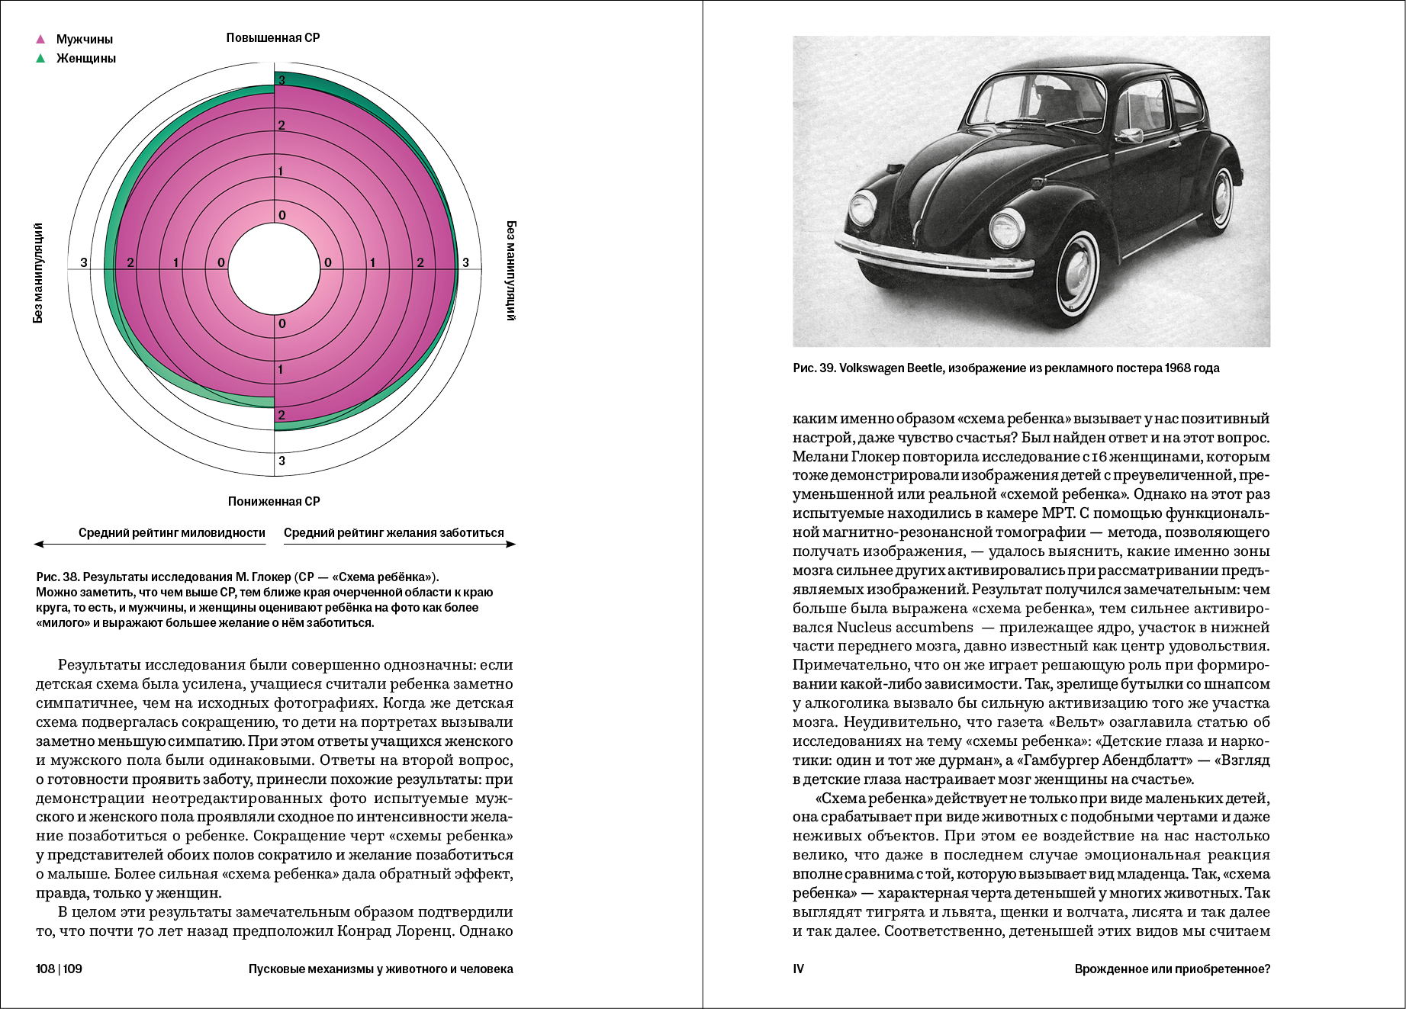Select the Мужчины legend label
1406x1009 pixels.
[85, 39]
